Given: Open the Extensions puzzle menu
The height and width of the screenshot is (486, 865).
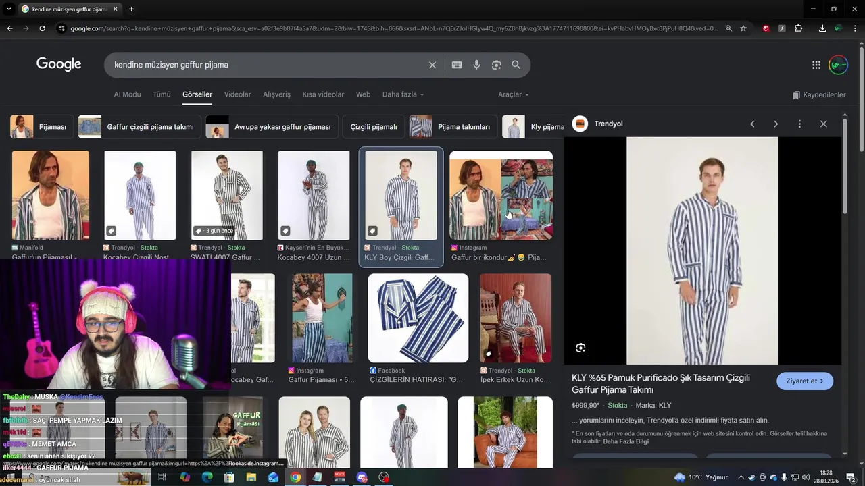Looking at the screenshot, I should [x=799, y=28].
